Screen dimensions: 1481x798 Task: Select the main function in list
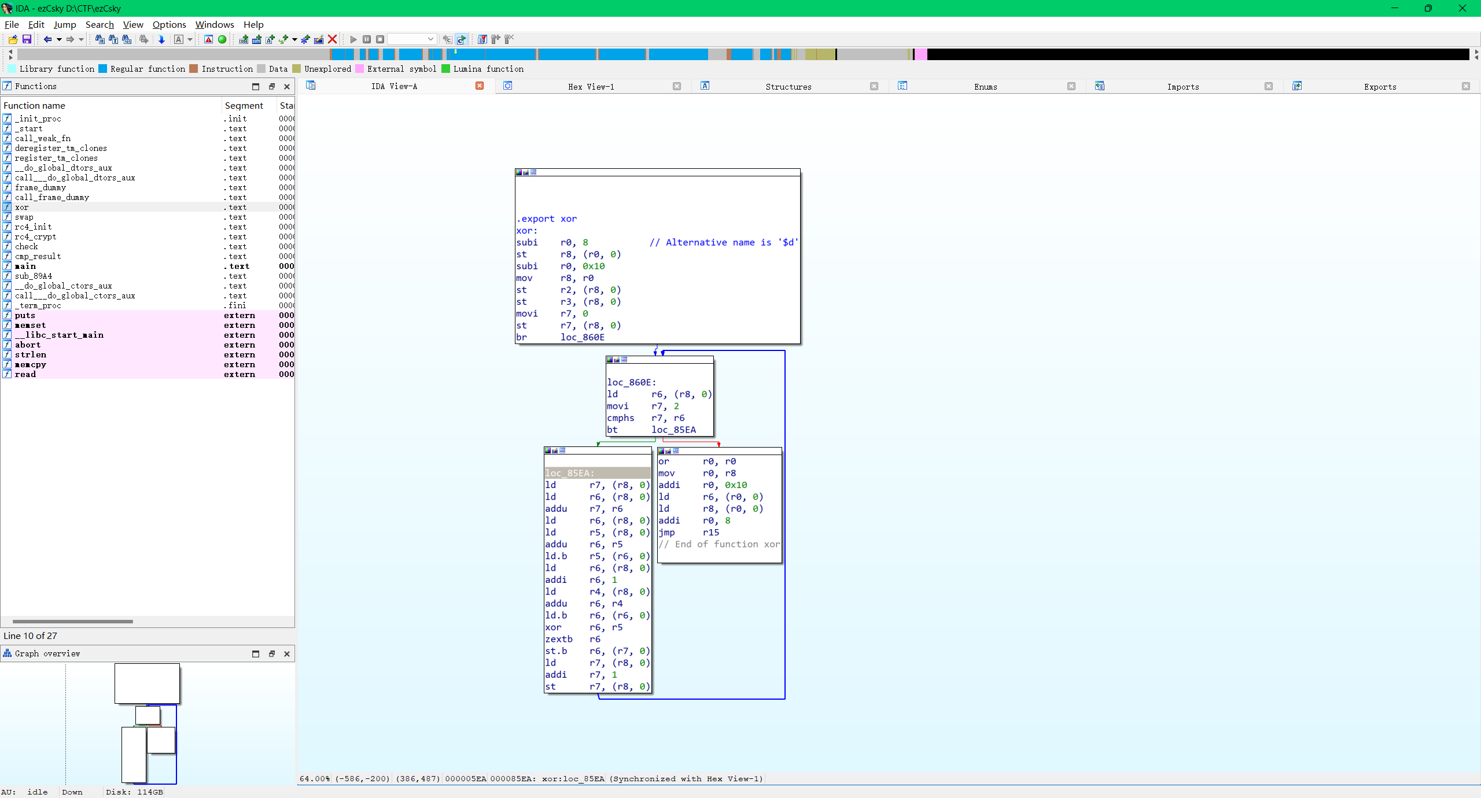pyautogui.click(x=148, y=266)
